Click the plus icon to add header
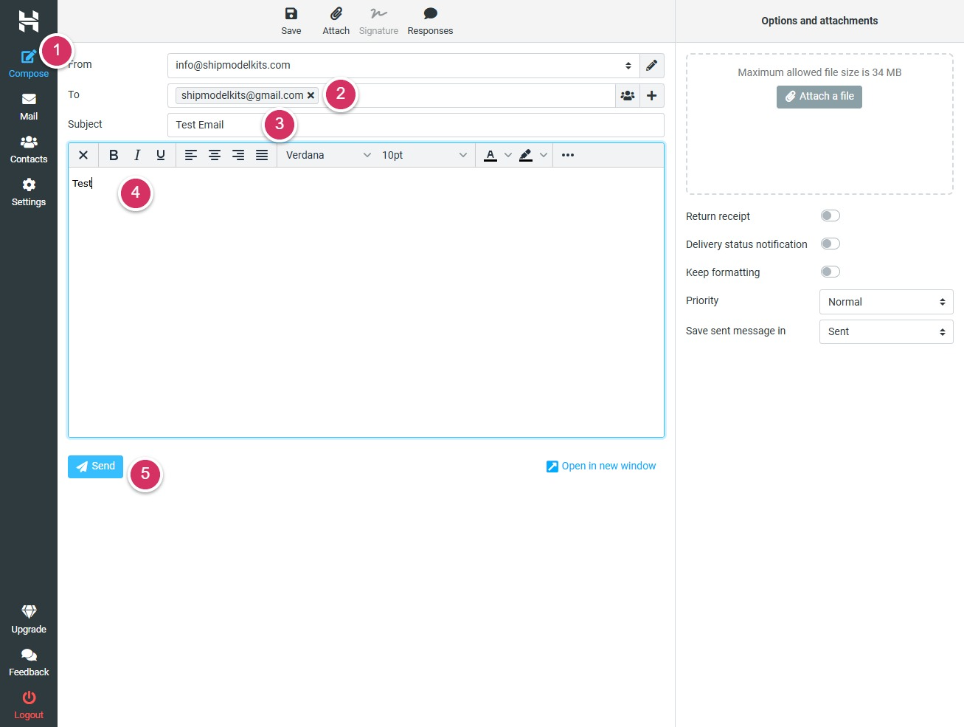The image size is (964, 727). [651, 96]
